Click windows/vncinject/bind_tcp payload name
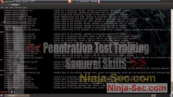Image resolution: width=173 pixels, height=97 pixels. coord(17,40)
